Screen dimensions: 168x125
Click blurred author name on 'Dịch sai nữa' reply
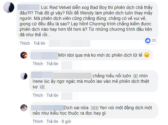pos(48,108)
